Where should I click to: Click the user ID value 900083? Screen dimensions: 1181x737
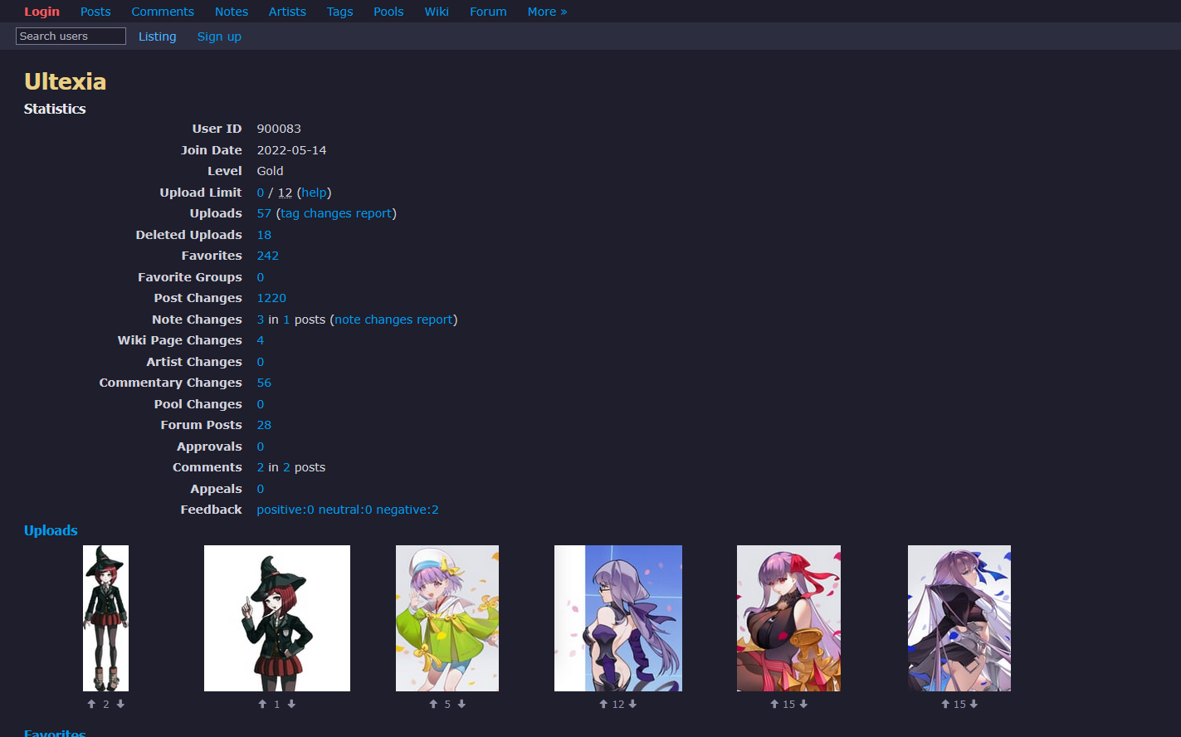click(x=279, y=129)
